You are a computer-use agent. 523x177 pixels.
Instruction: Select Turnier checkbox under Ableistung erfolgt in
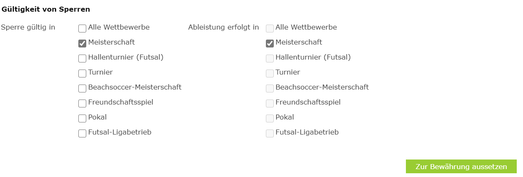[270, 73]
